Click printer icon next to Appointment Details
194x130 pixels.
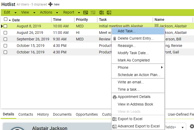tap(115, 97)
